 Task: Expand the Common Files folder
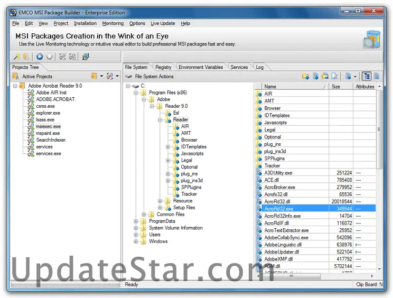[x=144, y=215]
